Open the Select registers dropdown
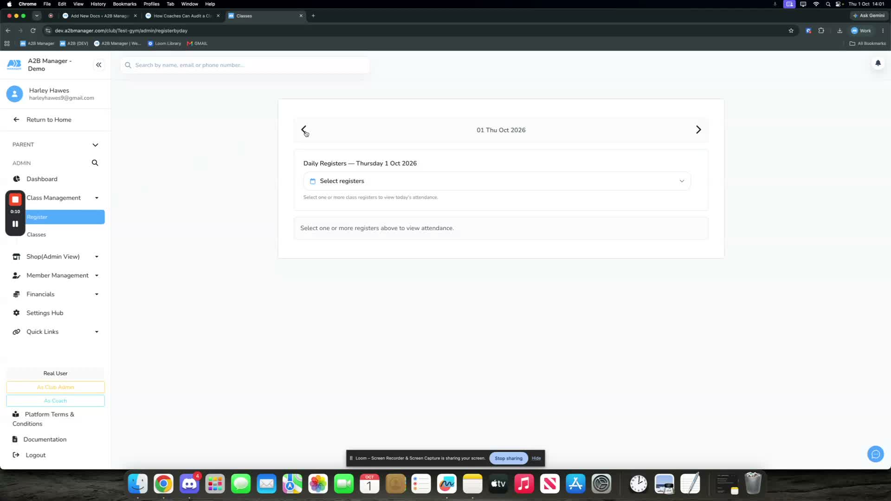891x501 pixels. point(497,181)
